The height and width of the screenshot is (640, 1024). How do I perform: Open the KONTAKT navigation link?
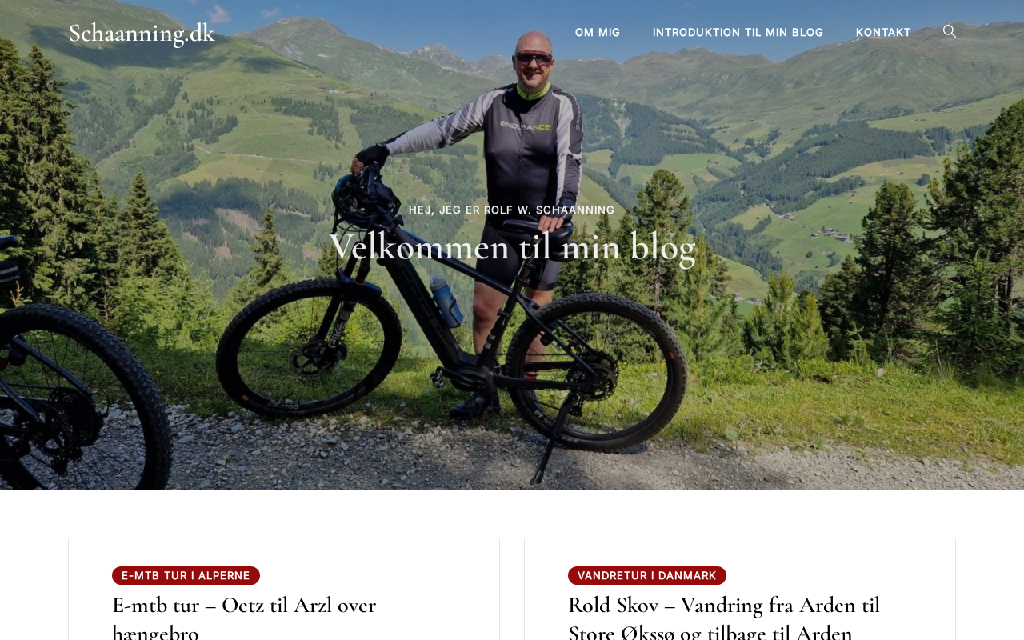pos(883,33)
